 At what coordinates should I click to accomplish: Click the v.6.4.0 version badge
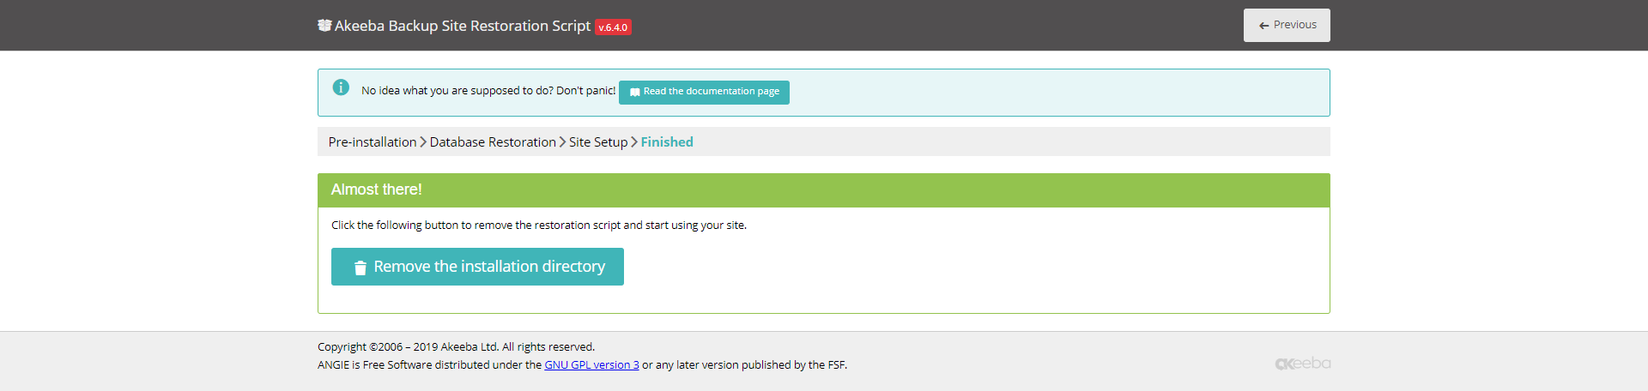613,27
